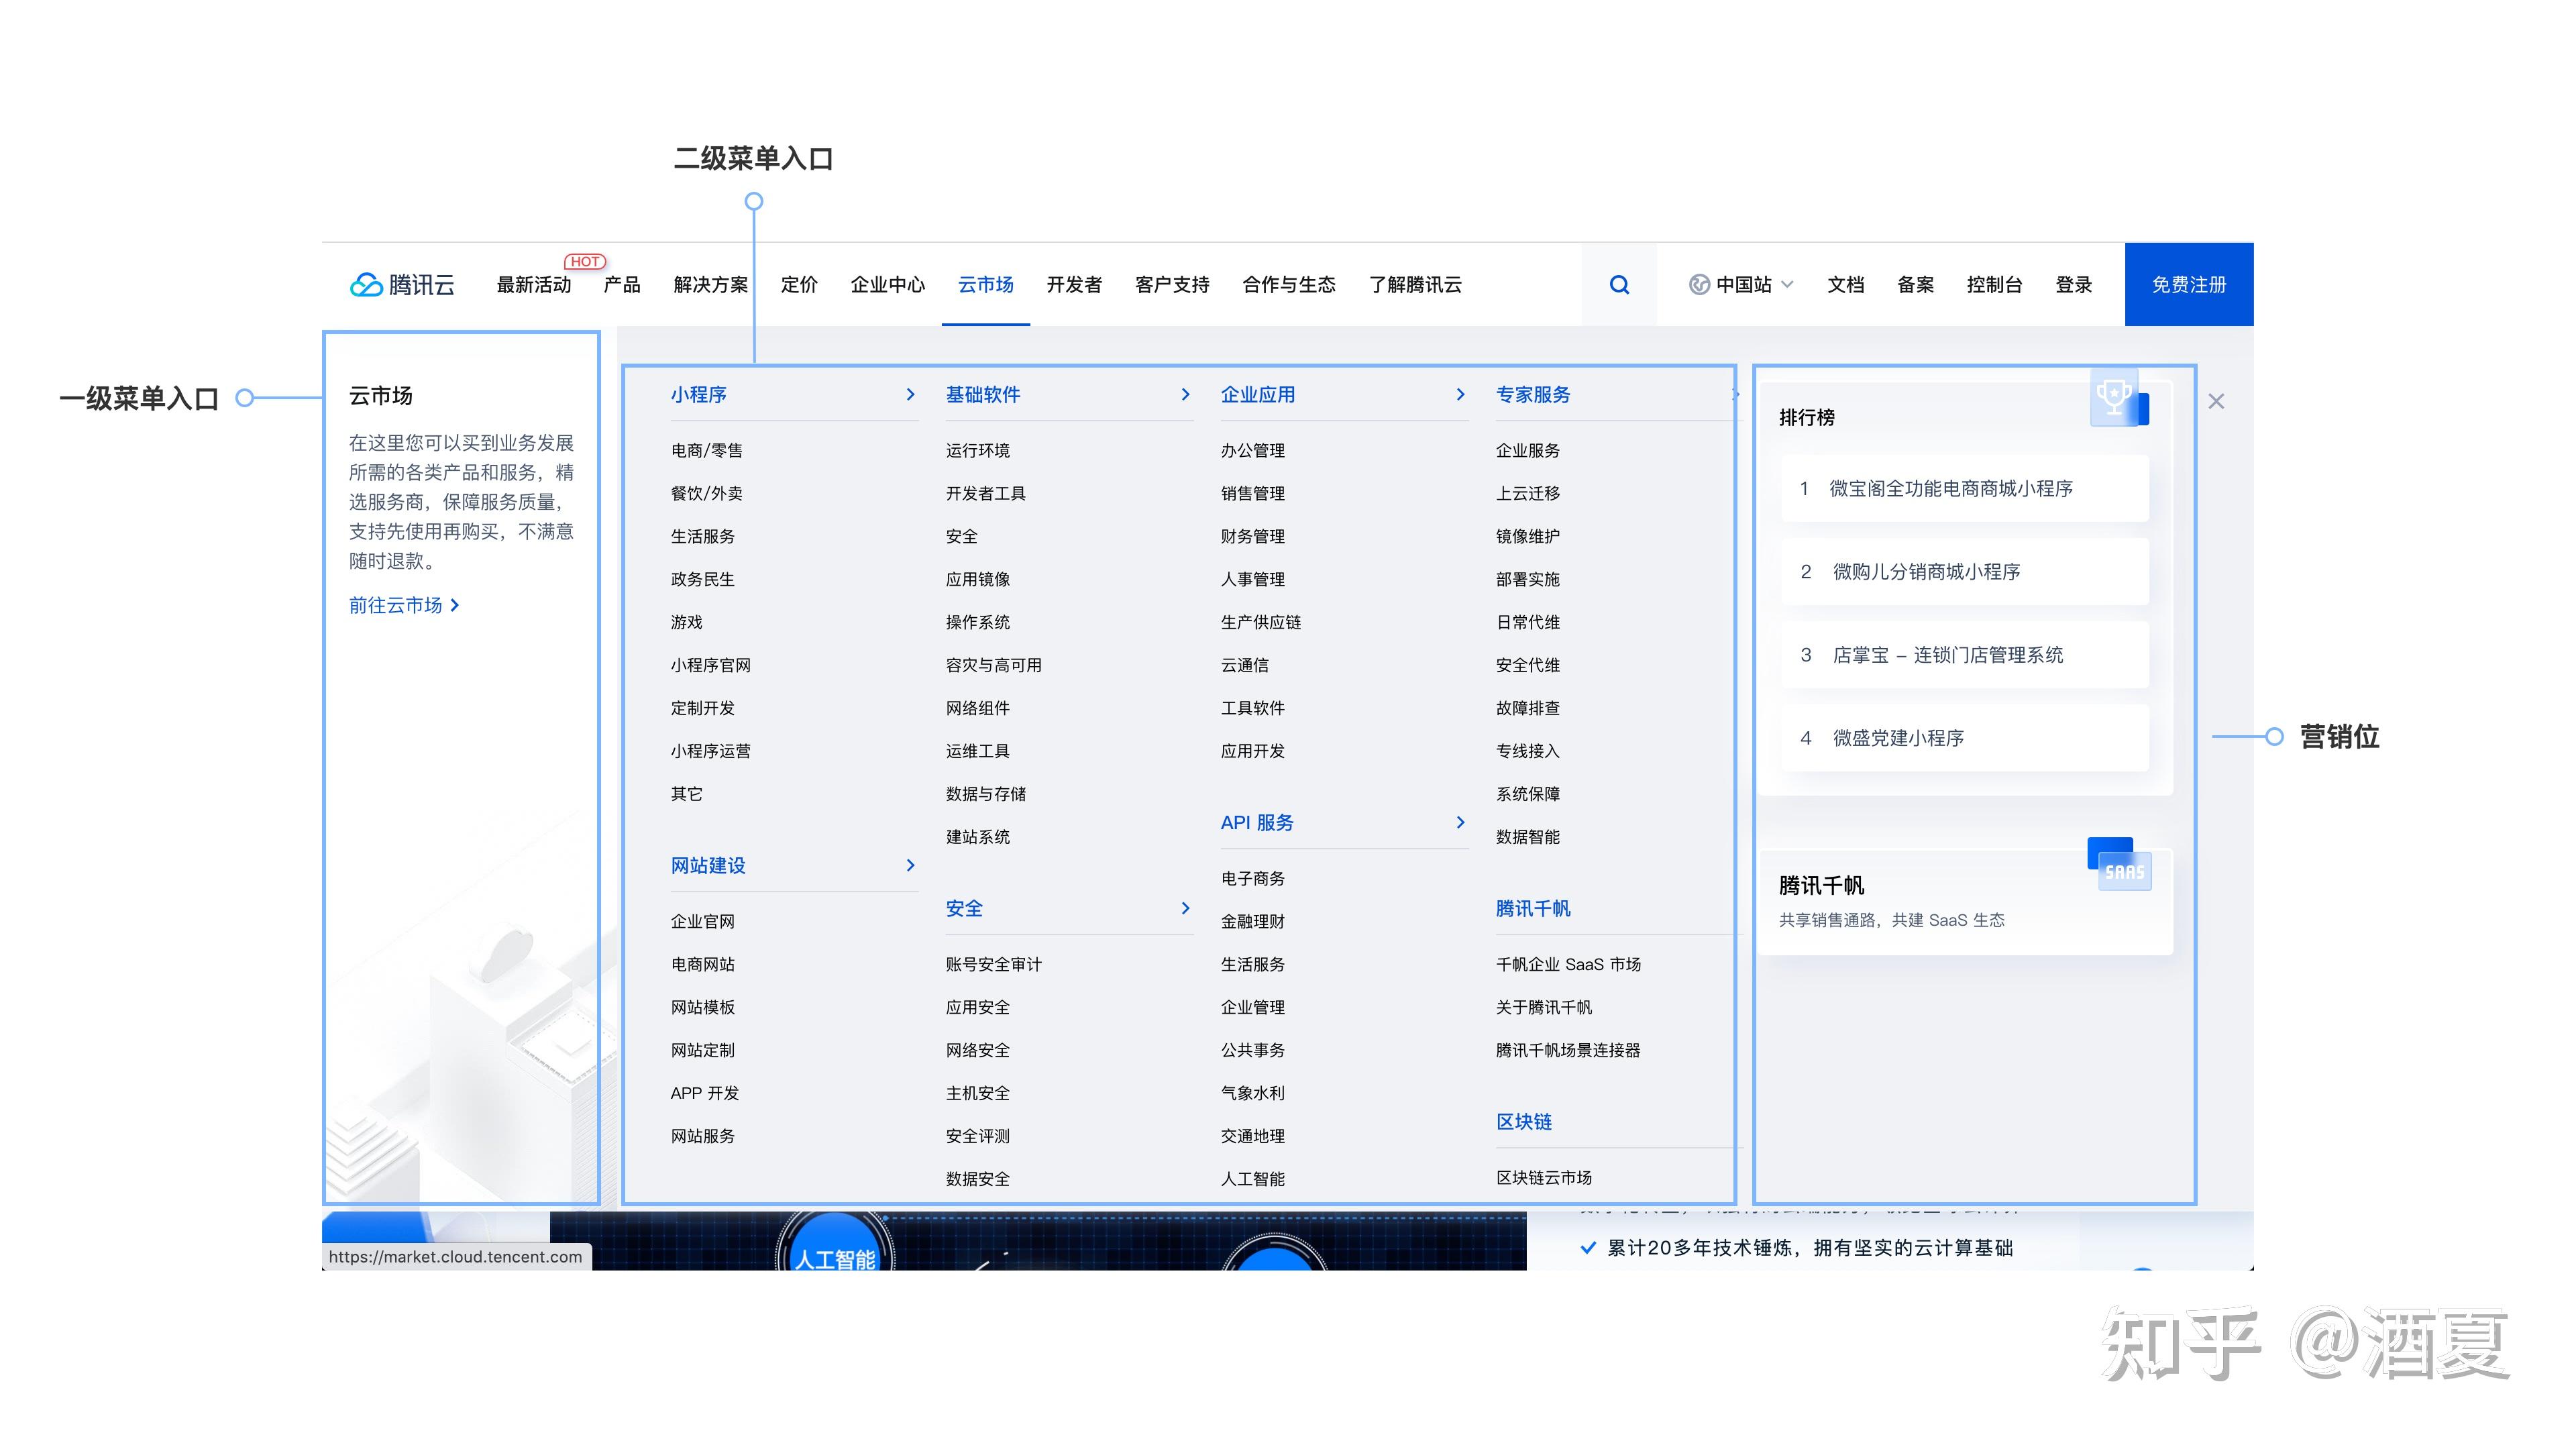Select 操作系统 item

[x=978, y=622]
